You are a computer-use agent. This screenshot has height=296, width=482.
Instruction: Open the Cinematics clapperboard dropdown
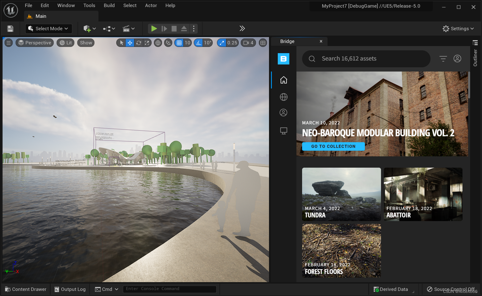pos(128,29)
